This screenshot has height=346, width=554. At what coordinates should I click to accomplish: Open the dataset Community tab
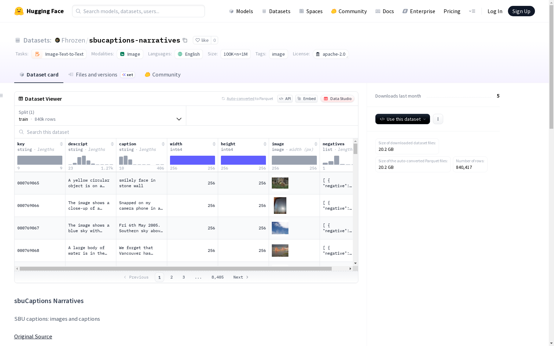coord(163,75)
